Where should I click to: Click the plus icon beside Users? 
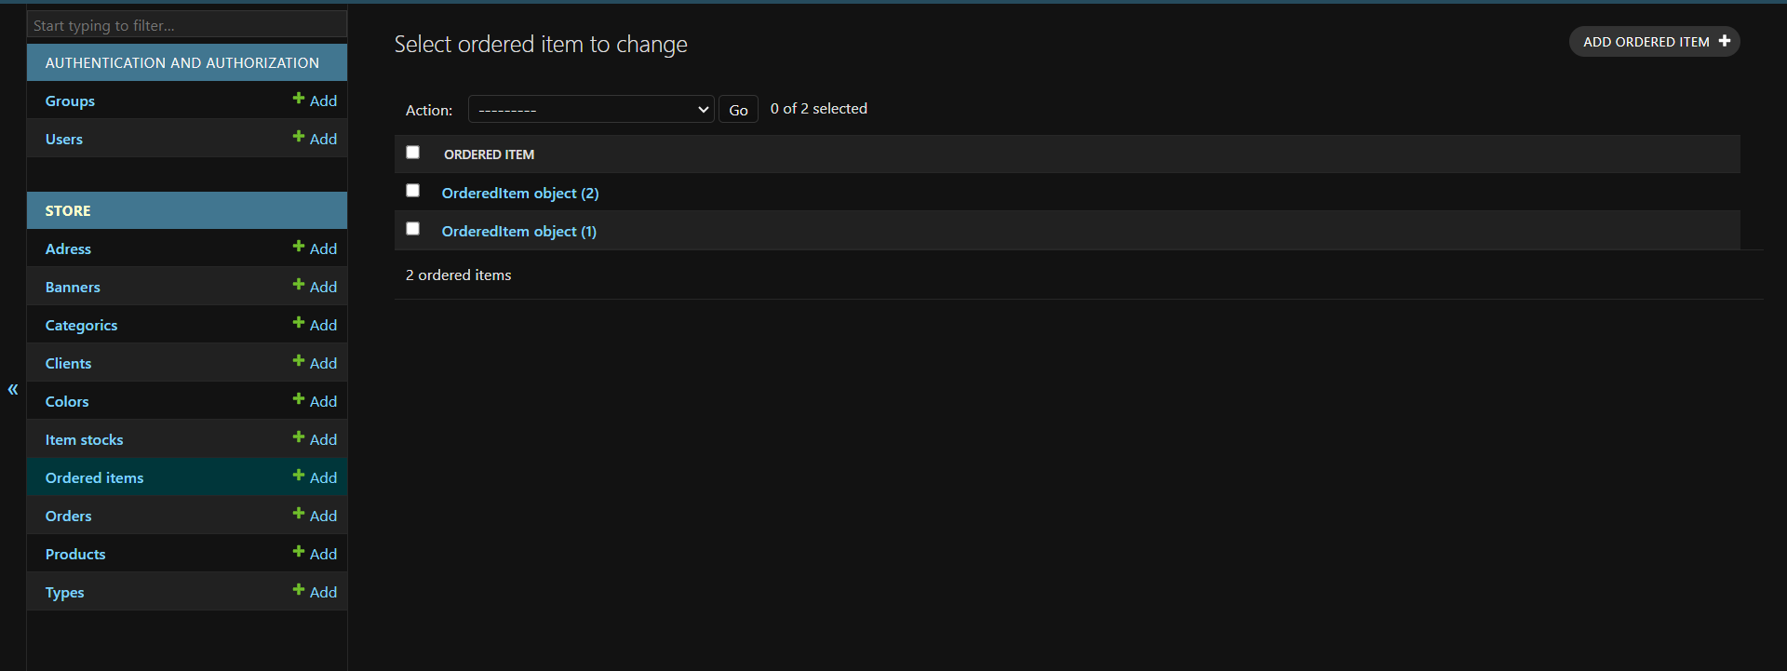299,137
